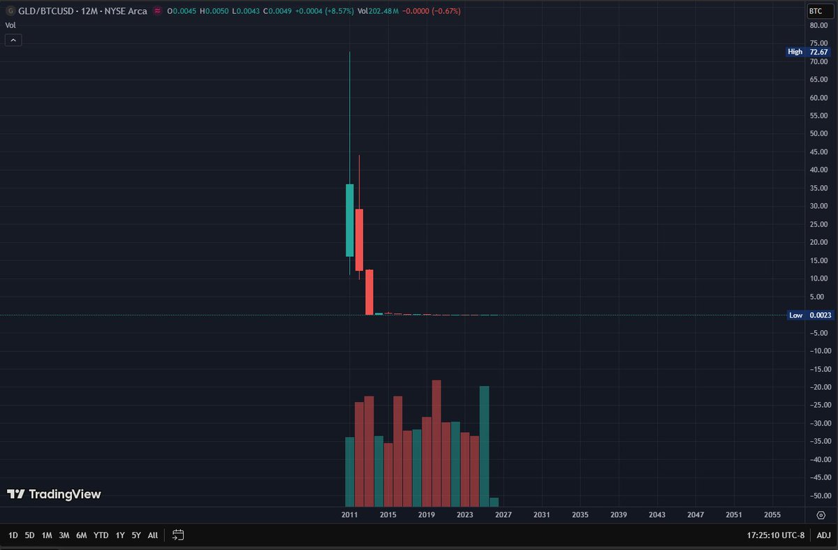
Task: Select the 6M time range
Action: point(82,535)
